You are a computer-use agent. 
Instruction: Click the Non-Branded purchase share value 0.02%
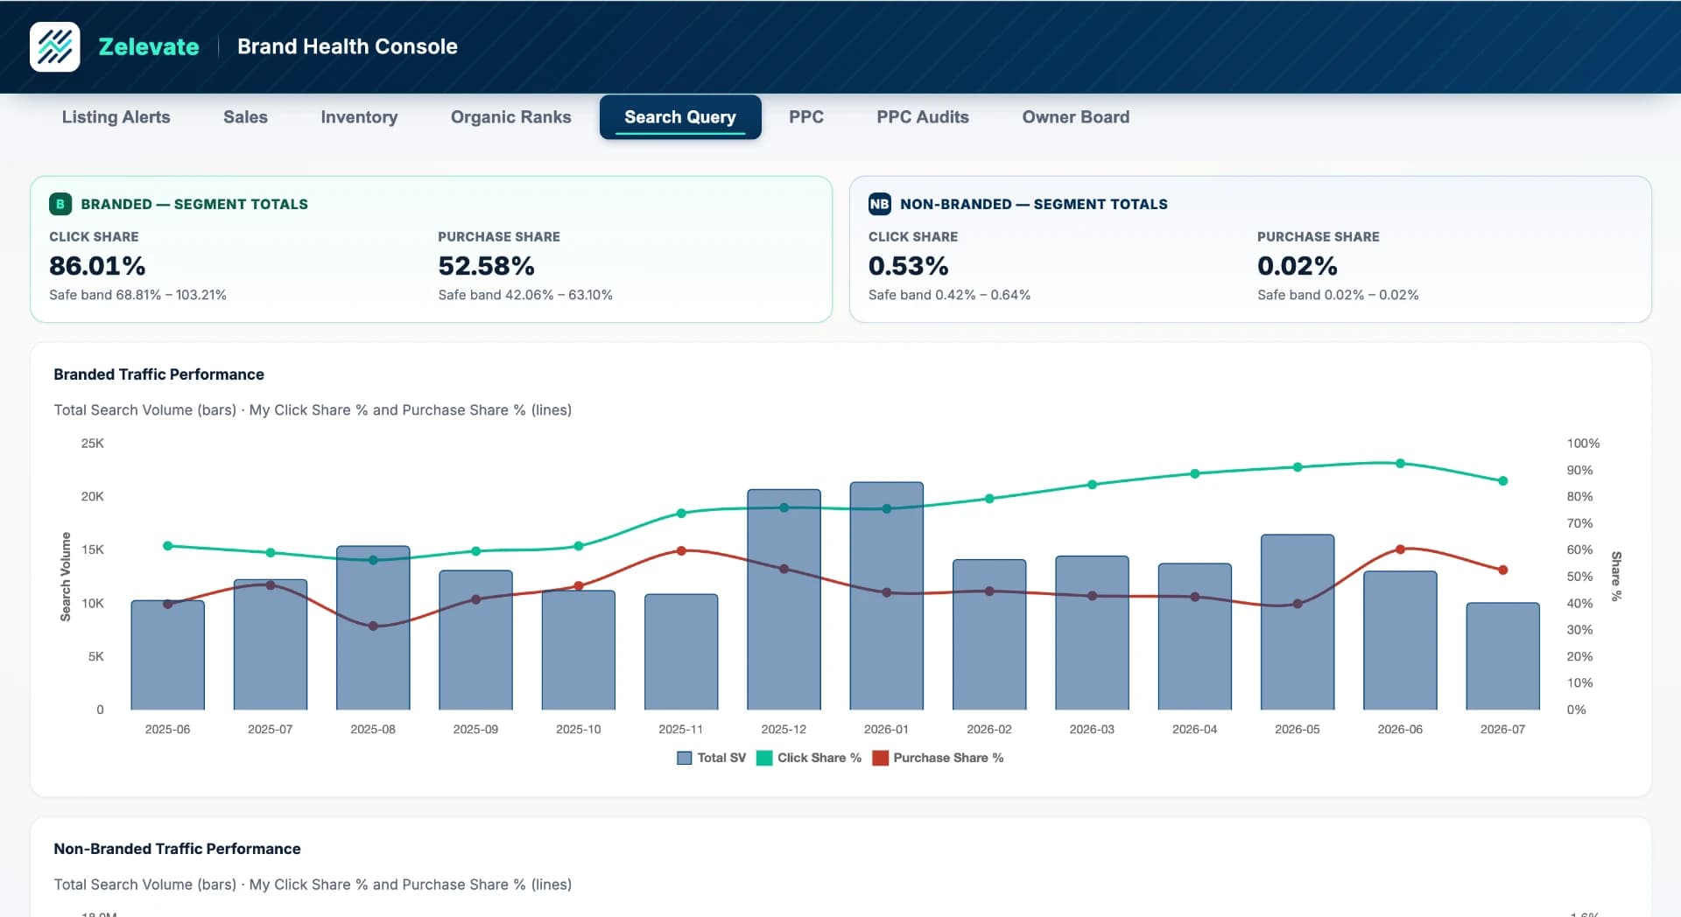(x=1297, y=266)
